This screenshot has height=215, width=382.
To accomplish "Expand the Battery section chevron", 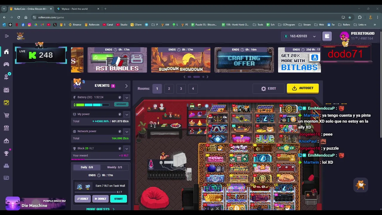I will coord(127,97).
